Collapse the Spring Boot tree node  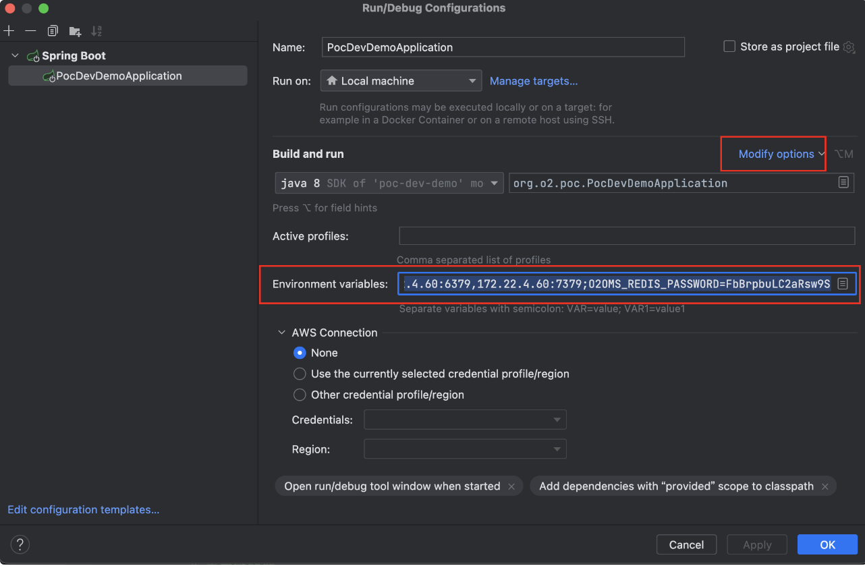(x=16, y=56)
